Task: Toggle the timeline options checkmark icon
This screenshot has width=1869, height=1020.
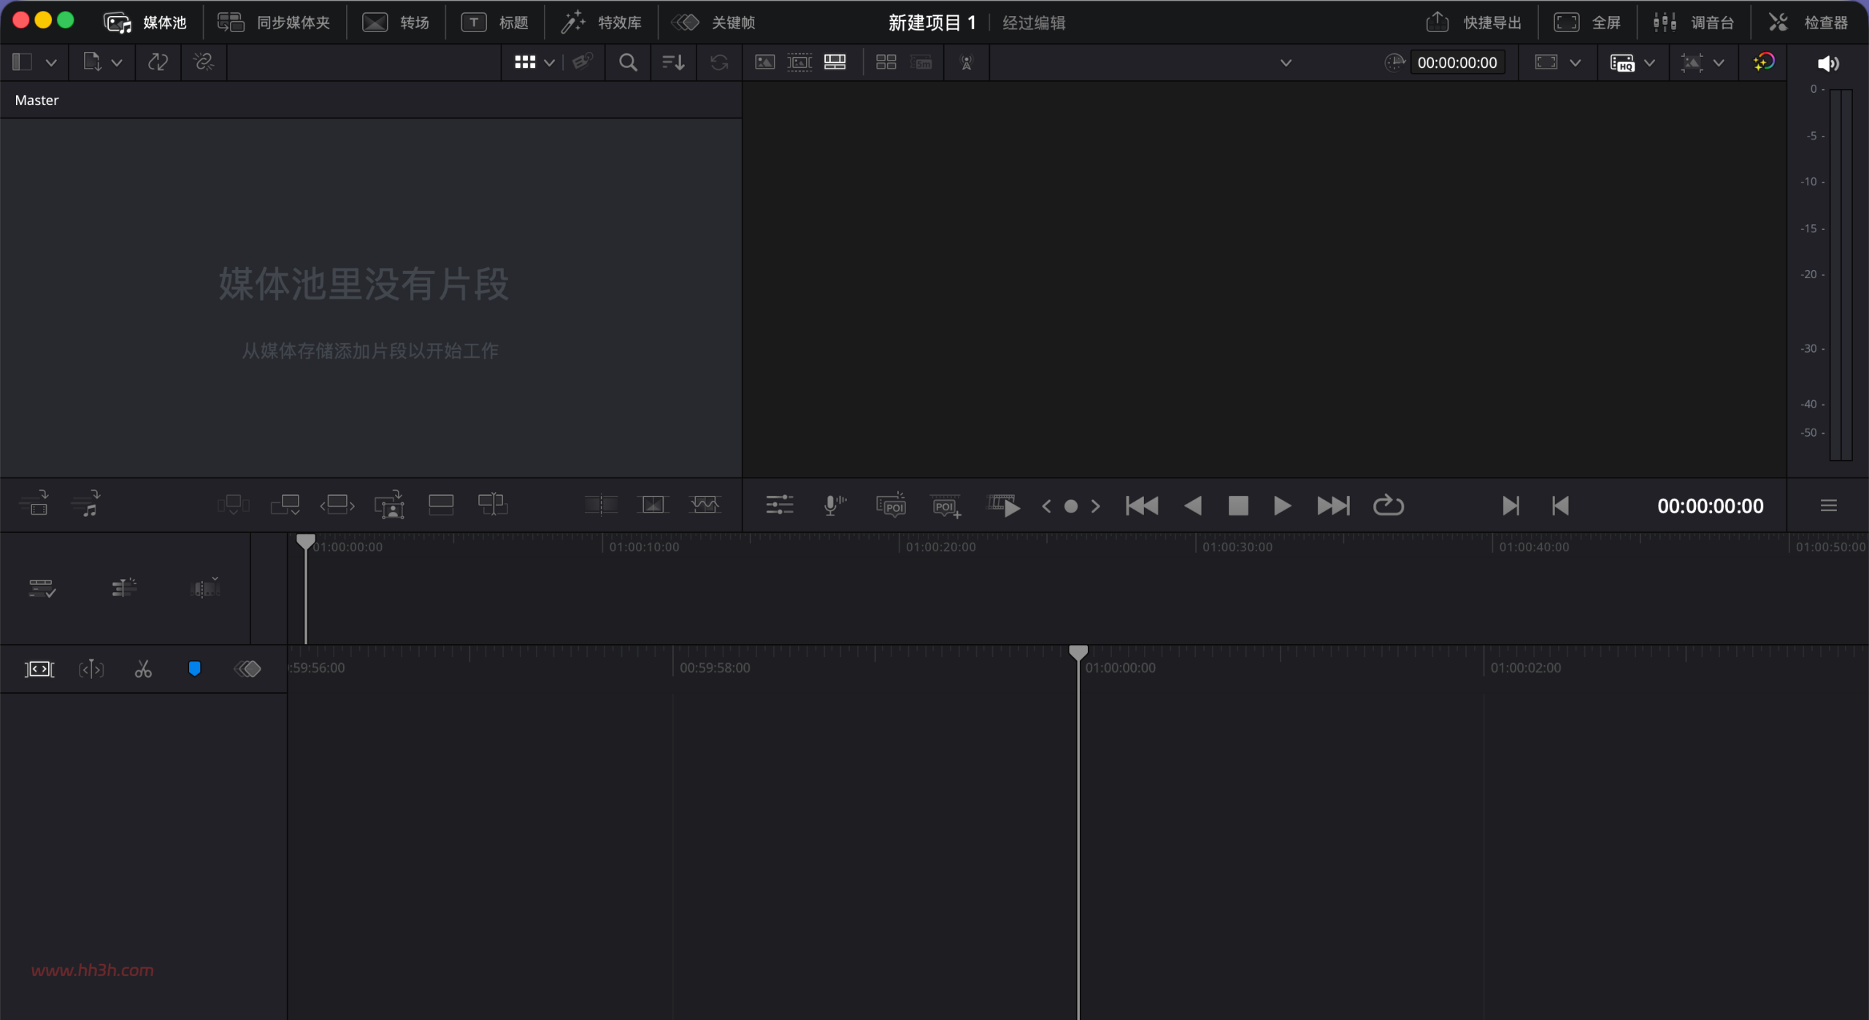Action: (x=42, y=588)
